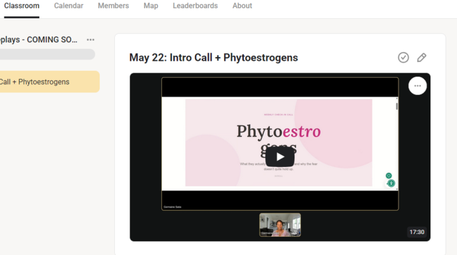The height and width of the screenshot is (255, 457).
Task: Go to the Map tab
Action: pos(150,6)
